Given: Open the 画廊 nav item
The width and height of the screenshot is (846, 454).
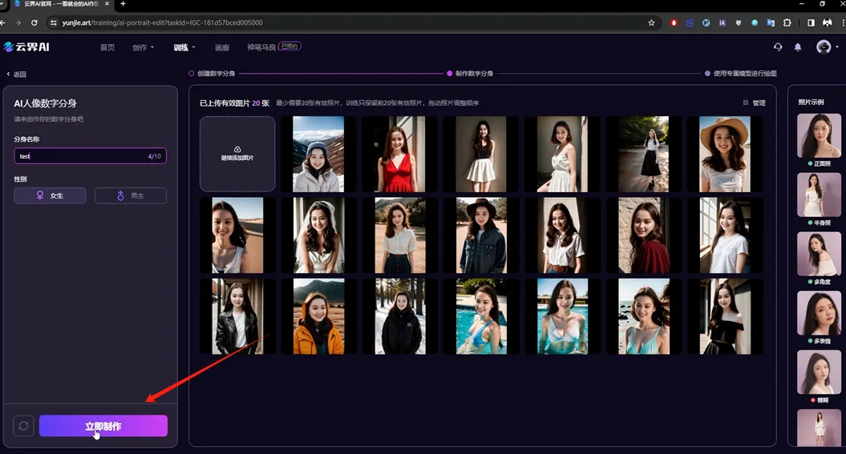Looking at the screenshot, I should coord(222,47).
